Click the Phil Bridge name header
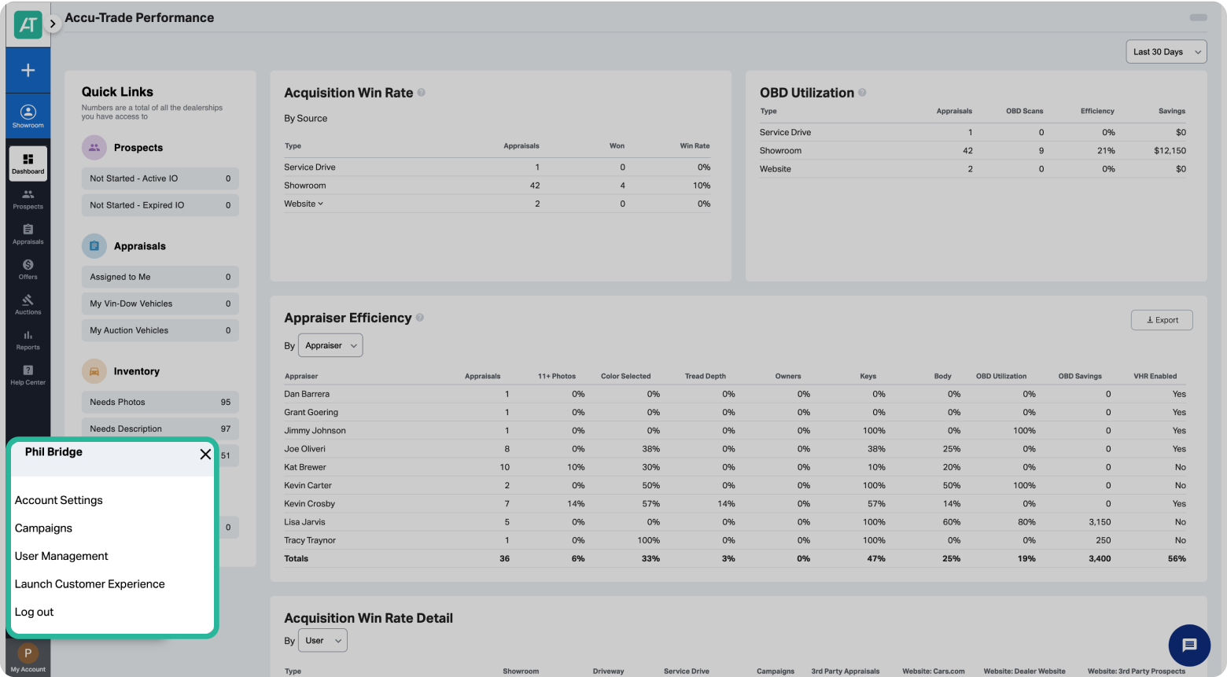This screenshot has width=1227, height=677. pos(53,452)
